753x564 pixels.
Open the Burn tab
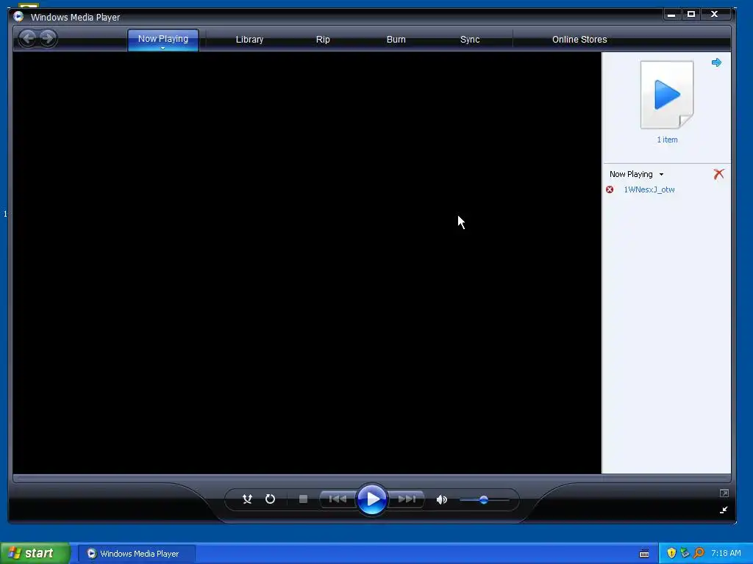[396, 40]
